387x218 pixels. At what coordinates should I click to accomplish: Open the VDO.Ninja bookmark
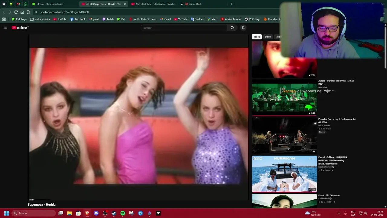pyautogui.click(x=252, y=19)
